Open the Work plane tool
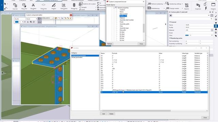Image resolution: width=218 pixels, height=122 pixels. point(64,6)
